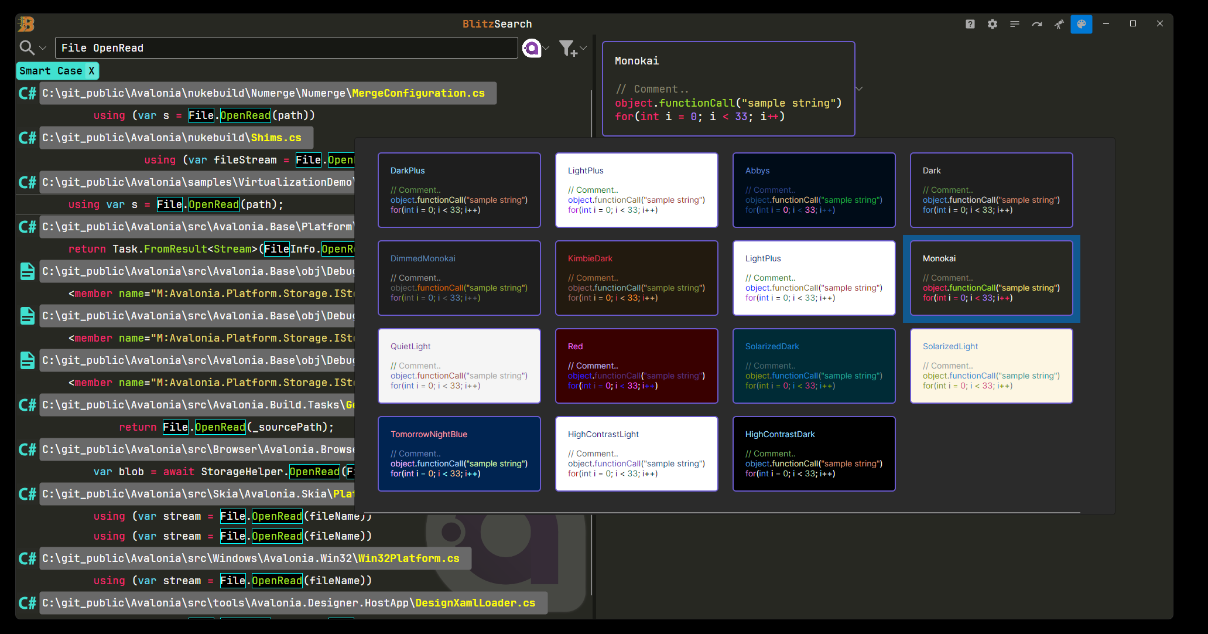The height and width of the screenshot is (634, 1208).
Task: Click the Monokai current theme preview box
Action: [x=728, y=88]
